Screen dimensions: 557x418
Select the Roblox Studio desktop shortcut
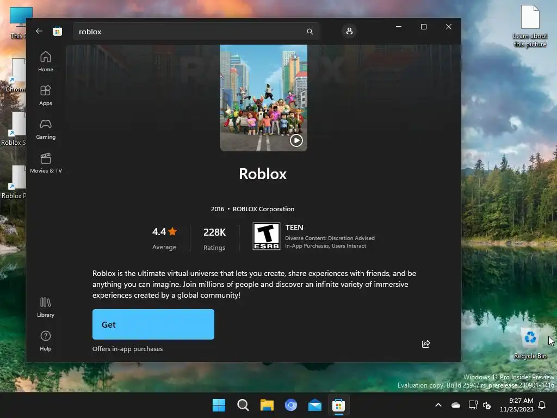pos(14,129)
